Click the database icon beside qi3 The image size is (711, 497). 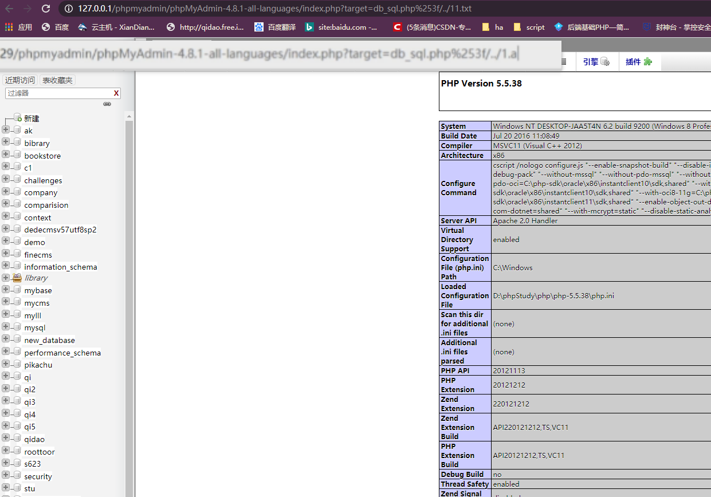point(17,401)
